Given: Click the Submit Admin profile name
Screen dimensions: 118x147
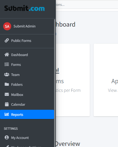Looking at the screenshot, I should click(24, 26).
